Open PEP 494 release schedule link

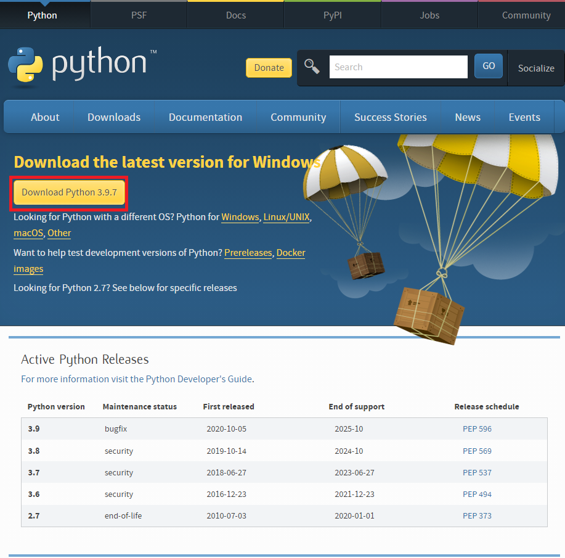(477, 494)
